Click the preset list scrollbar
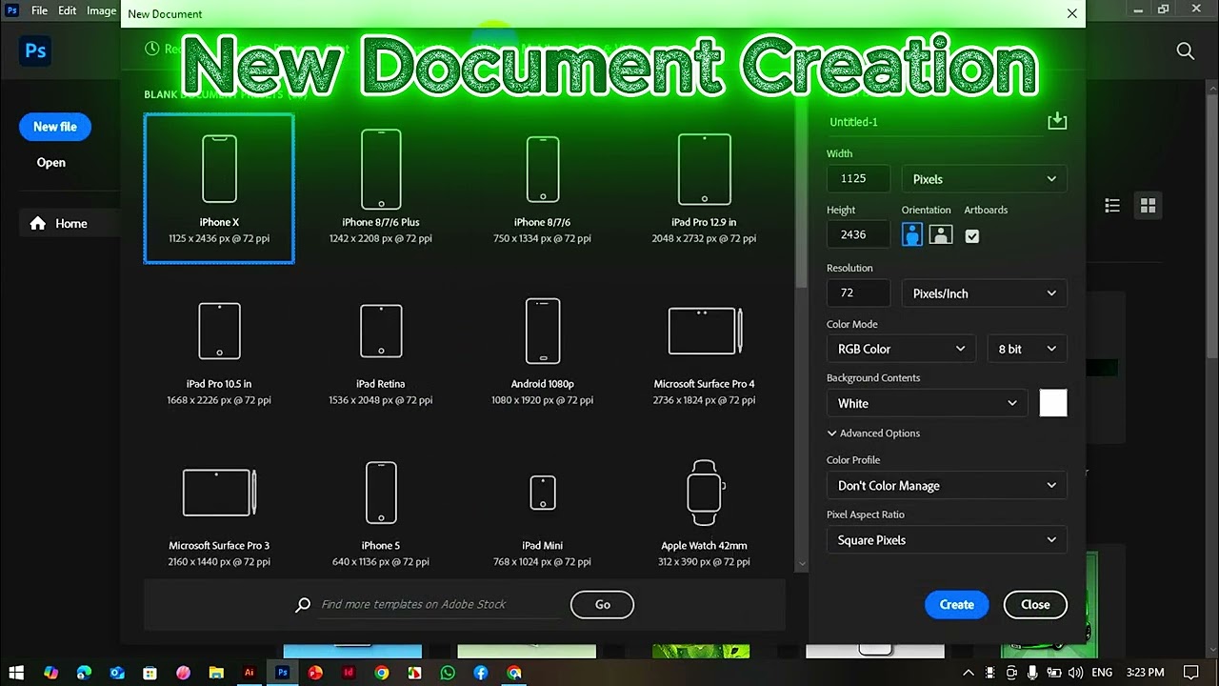This screenshot has height=686, width=1219. (x=801, y=195)
